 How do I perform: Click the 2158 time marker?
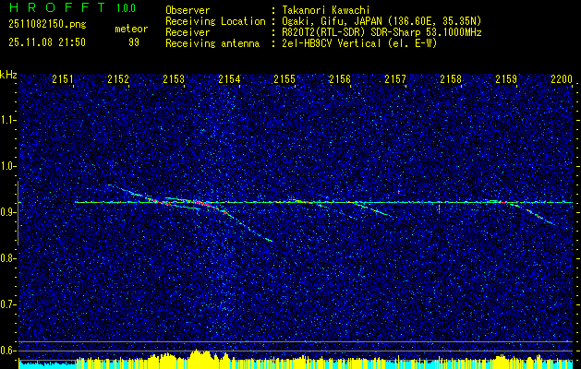click(x=451, y=78)
